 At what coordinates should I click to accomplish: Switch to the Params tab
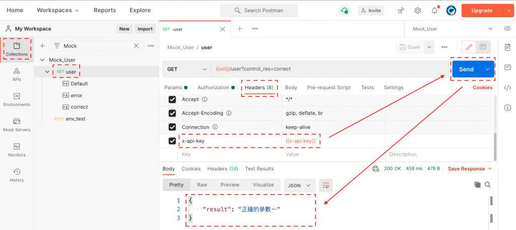(x=176, y=87)
